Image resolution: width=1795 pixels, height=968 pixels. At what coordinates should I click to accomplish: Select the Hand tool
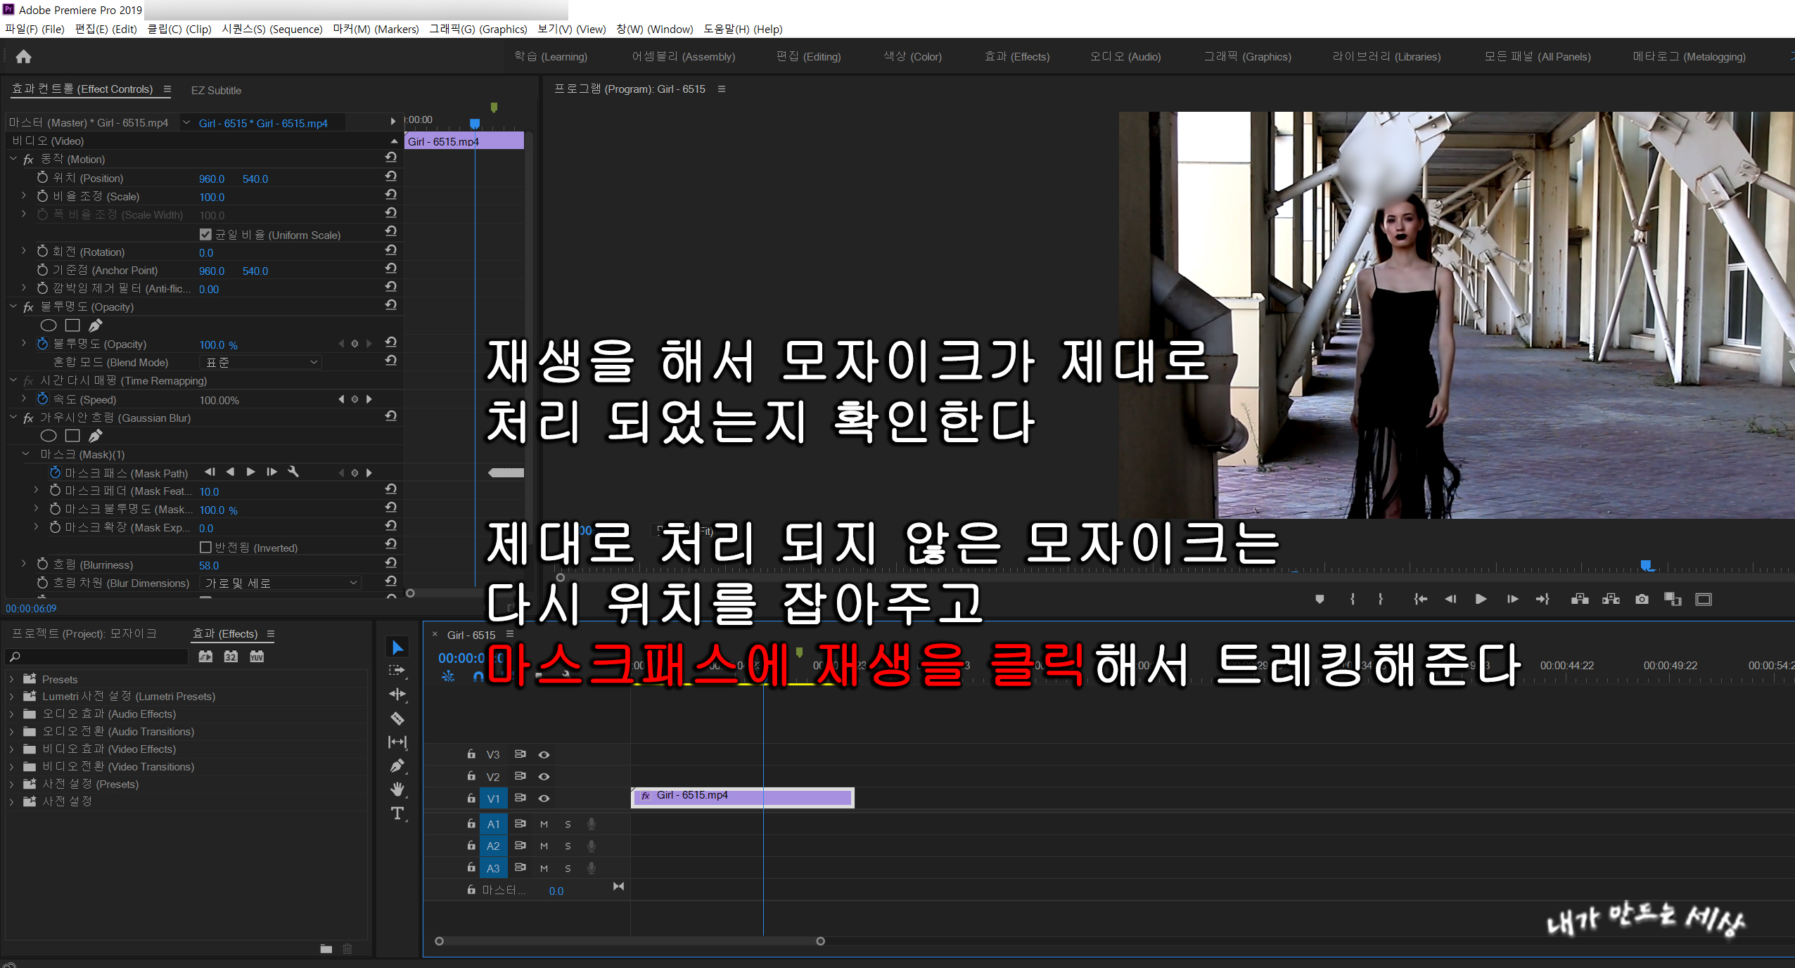tap(397, 789)
